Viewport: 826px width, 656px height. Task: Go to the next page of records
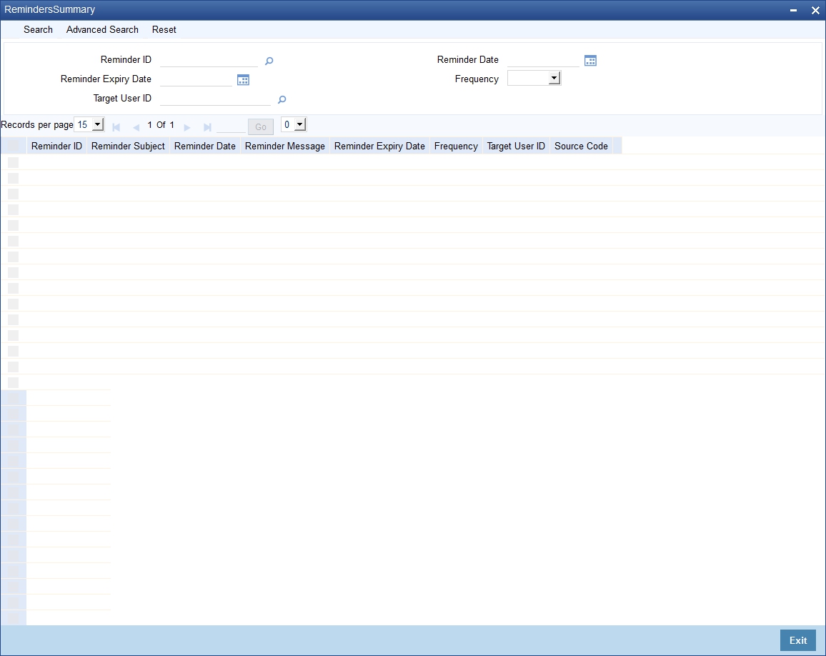coord(187,127)
